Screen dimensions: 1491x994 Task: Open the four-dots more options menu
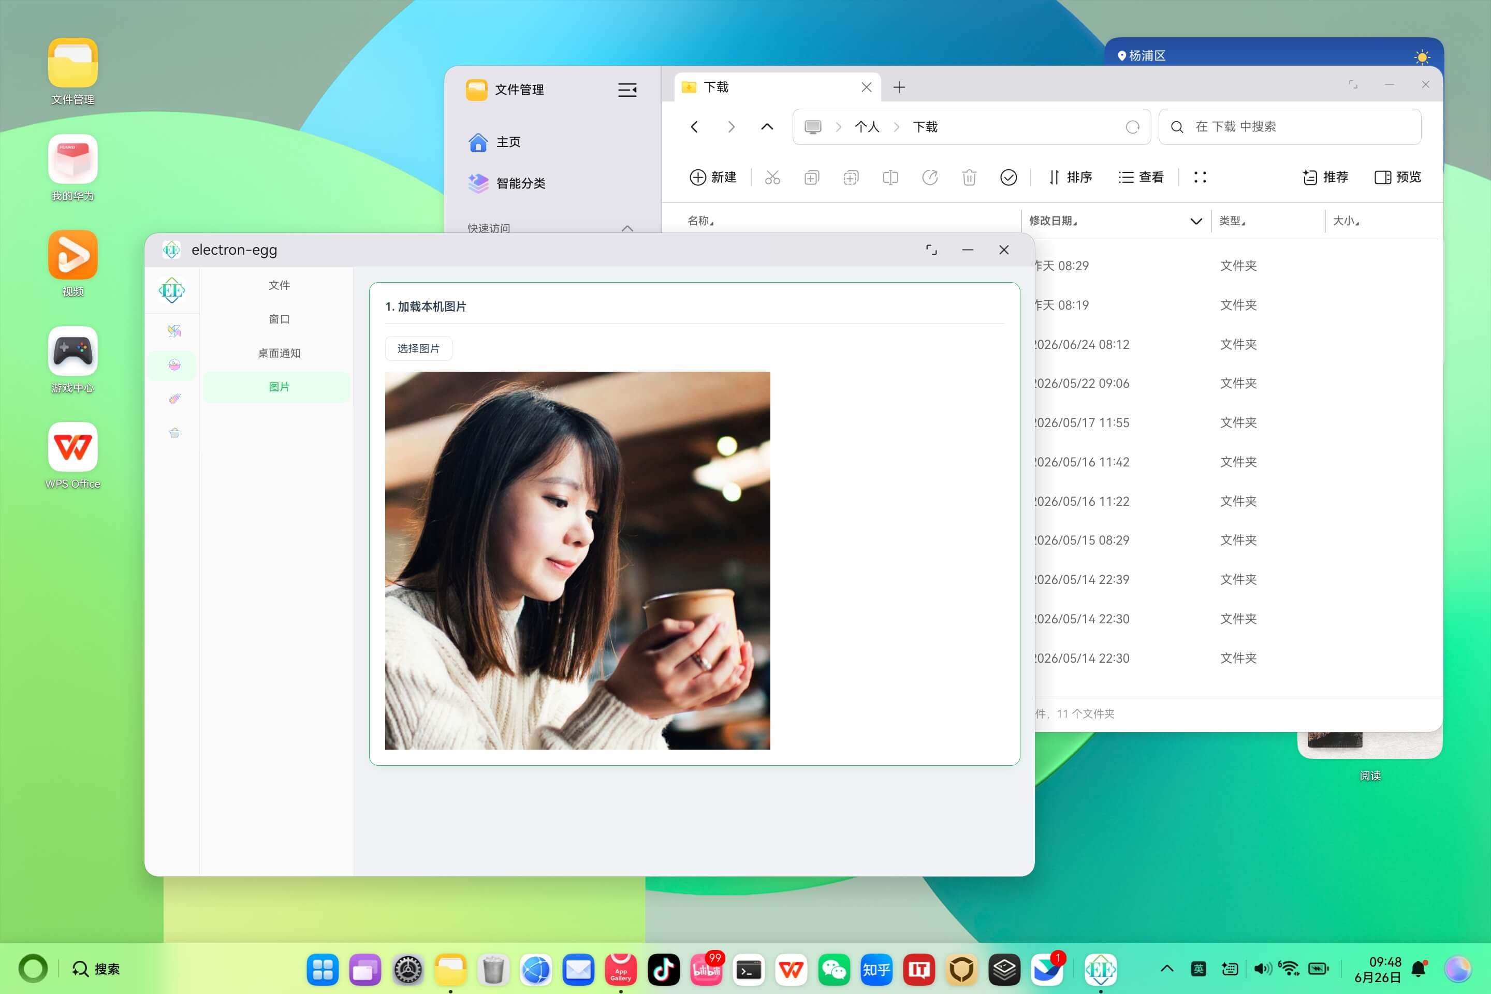(1200, 178)
